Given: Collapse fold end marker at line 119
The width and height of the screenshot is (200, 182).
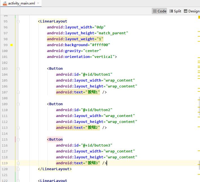Looking at the screenshot, I should point(18,163).
